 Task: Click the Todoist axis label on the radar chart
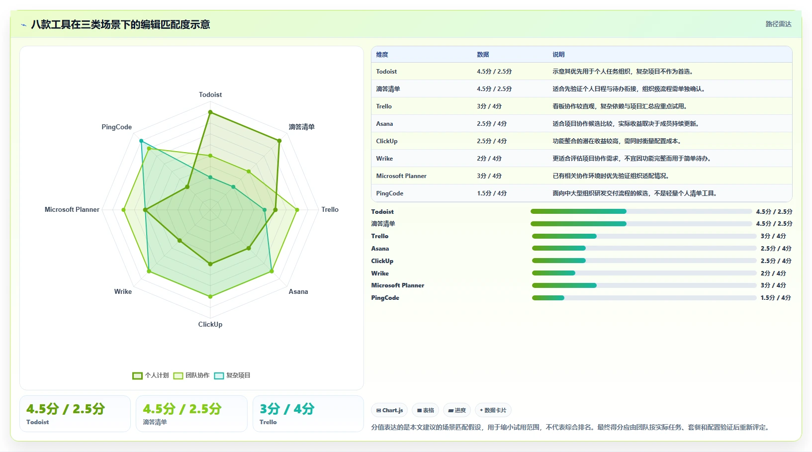pyautogui.click(x=210, y=94)
